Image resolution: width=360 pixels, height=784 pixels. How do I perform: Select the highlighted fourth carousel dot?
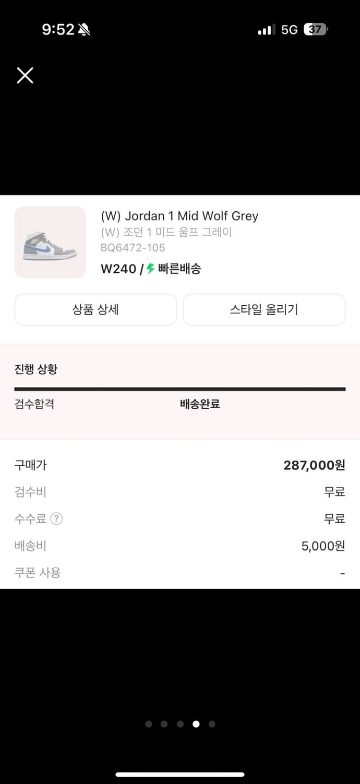point(196,724)
